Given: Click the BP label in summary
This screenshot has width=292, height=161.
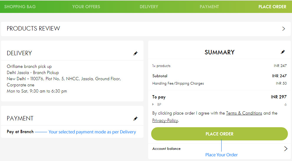Looking at the screenshot, I should click(x=159, y=105).
